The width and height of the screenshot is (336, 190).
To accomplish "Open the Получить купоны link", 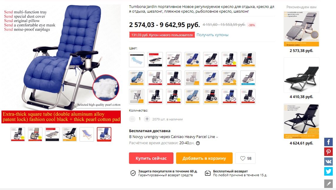I will 212,35.
